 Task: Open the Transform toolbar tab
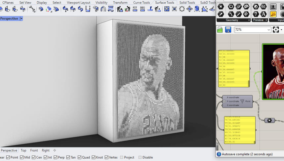coord(120,3)
